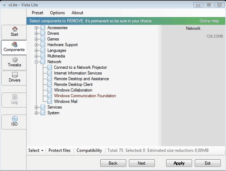Select the Components cube icon in sidebar

coord(14,44)
